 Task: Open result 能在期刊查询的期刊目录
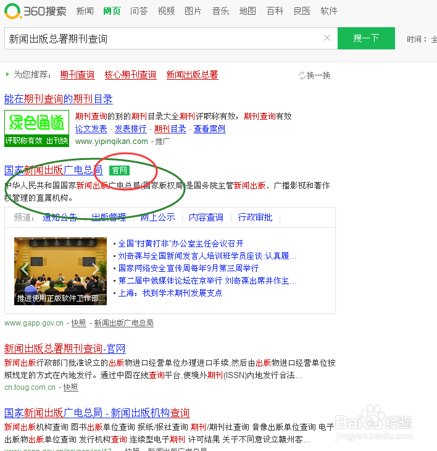[x=58, y=99]
